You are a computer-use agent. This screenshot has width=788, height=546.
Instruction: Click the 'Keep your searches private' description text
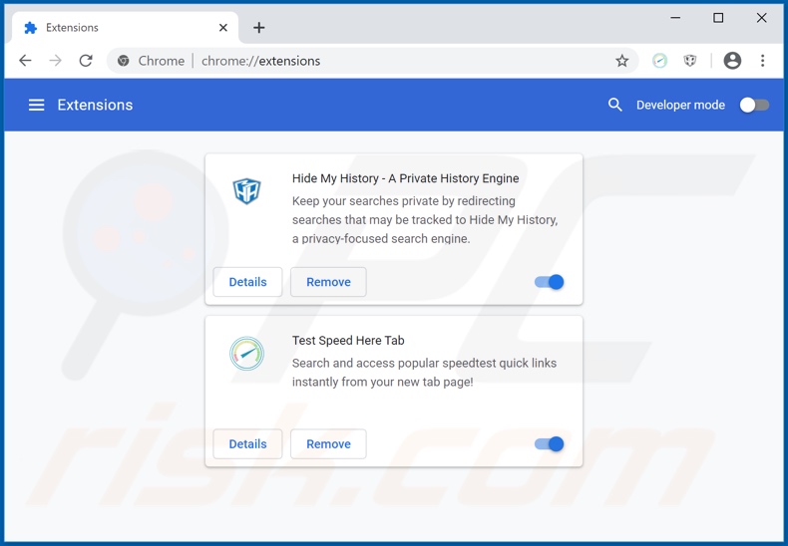point(425,220)
